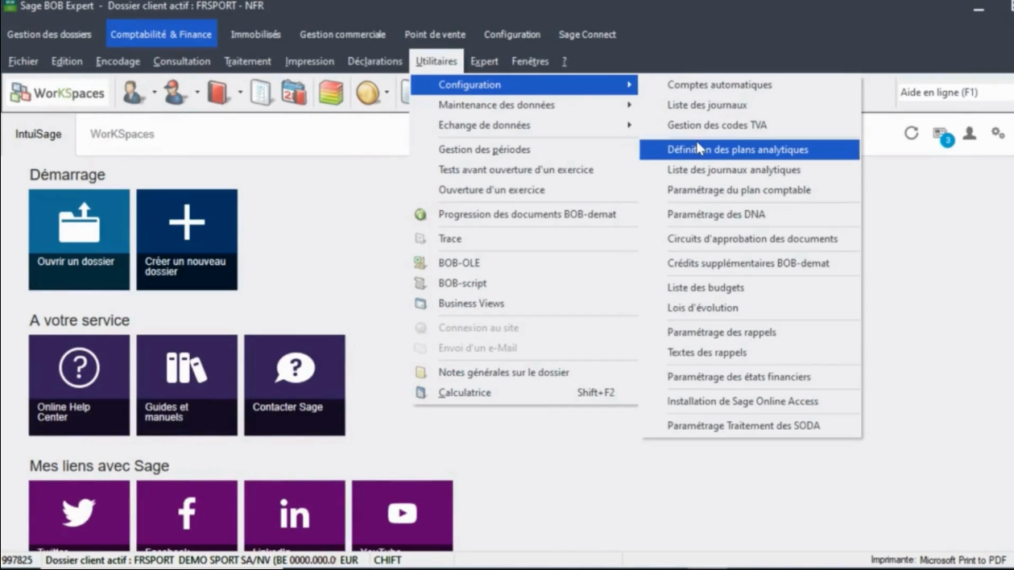Expand the dropdown arrow beside red-cap worker icon

(197, 93)
